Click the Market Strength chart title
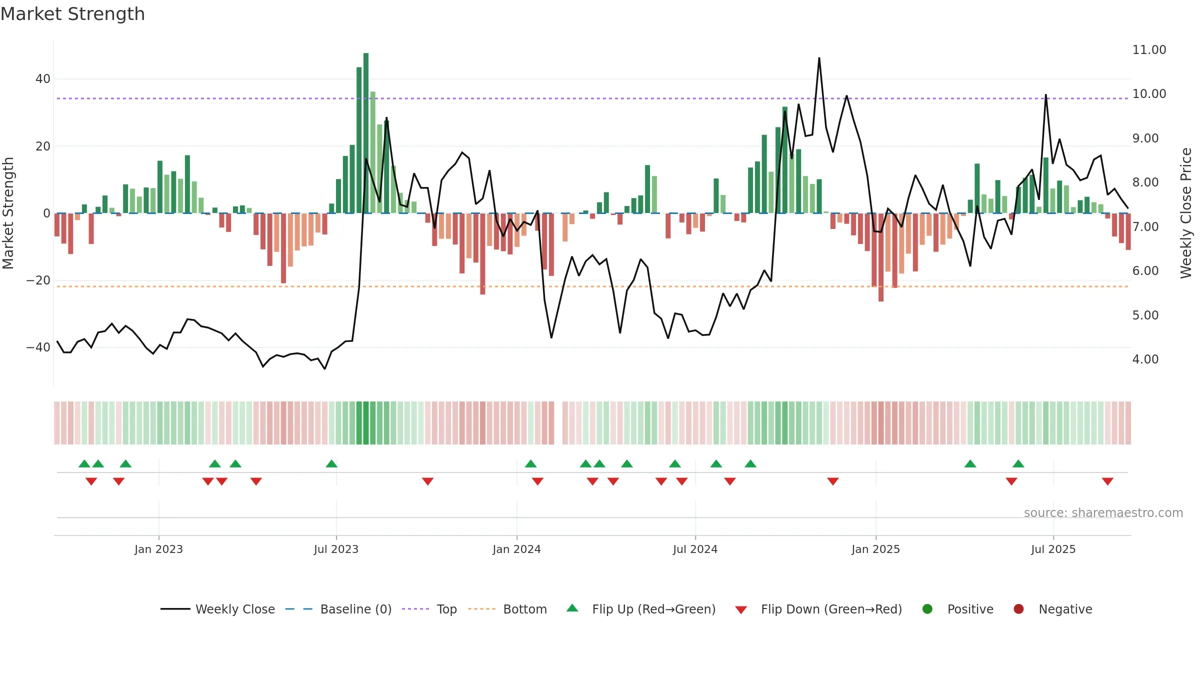Image resolution: width=1200 pixels, height=675 pixels. click(x=72, y=14)
